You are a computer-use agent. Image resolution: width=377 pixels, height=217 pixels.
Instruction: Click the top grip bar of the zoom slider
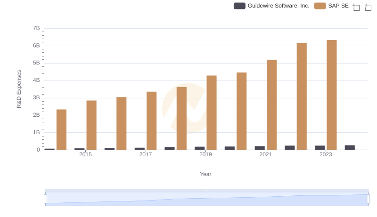pyautogui.click(x=207, y=190)
